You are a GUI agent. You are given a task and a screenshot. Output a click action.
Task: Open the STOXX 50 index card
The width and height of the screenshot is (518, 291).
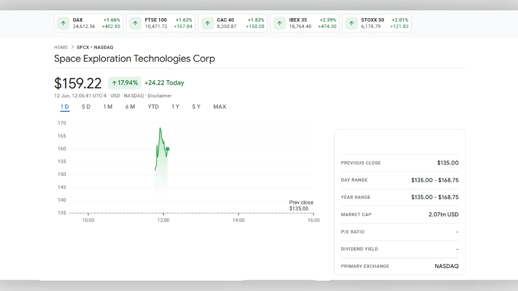(377, 23)
